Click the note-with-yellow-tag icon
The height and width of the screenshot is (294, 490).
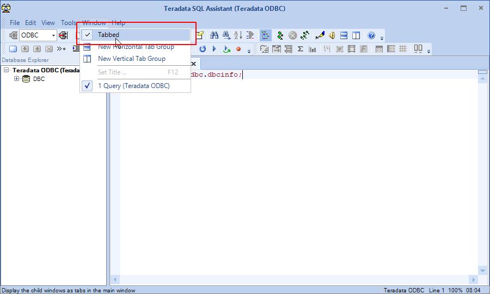click(x=200, y=35)
